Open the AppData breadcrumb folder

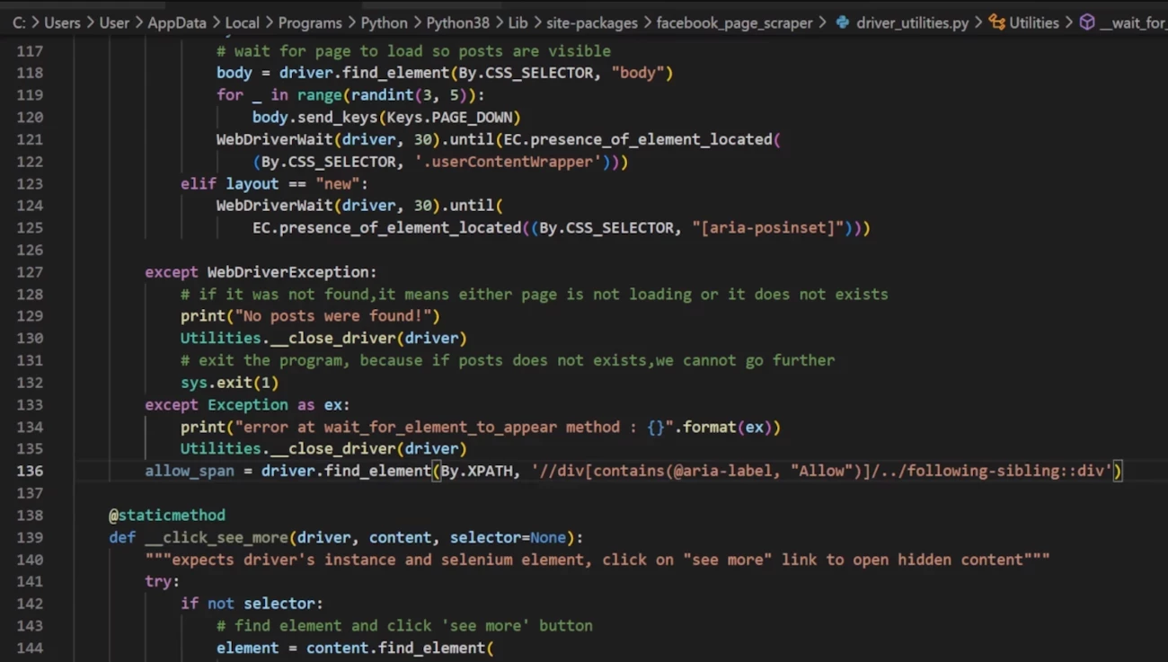pos(177,22)
